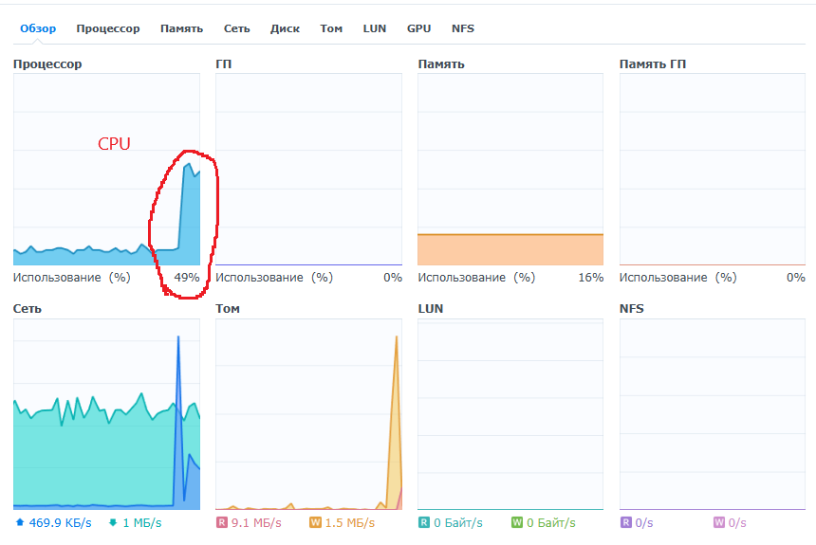Open the Сеть tab

(x=237, y=28)
